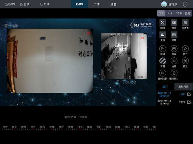Save layout with 保存 icon
The width and height of the screenshot is (193, 144).
pyautogui.click(x=174, y=49)
